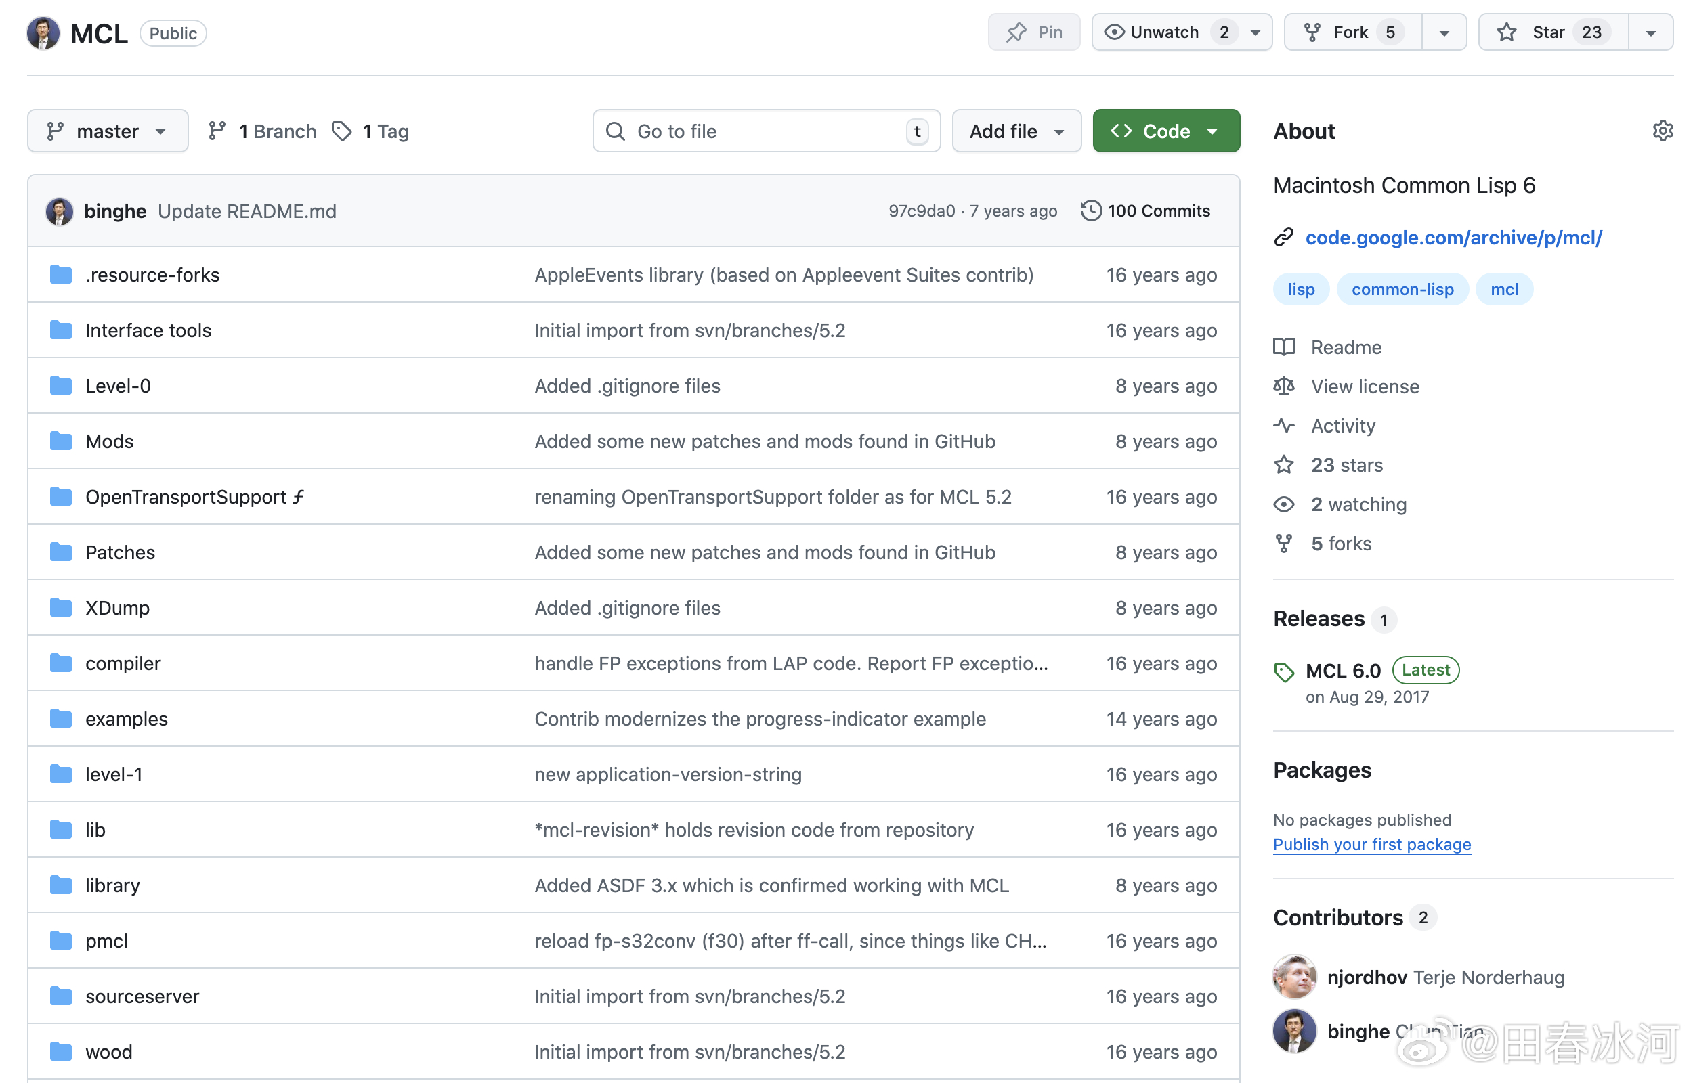Click the Activity pulse icon
Viewport: 1693px width, 1083px height.
coord(1284,426)
